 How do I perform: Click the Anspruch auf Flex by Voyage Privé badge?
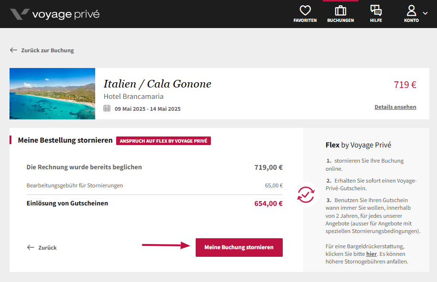[163, 141]
